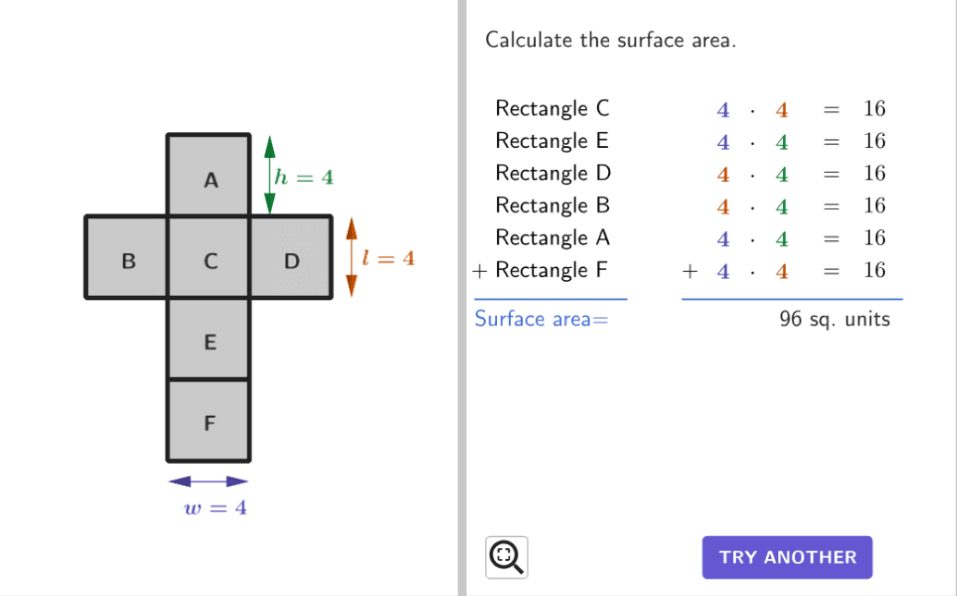Viewport: 957px width, 596px height.
Task: Click the orange length arrow
Action: 351,257
